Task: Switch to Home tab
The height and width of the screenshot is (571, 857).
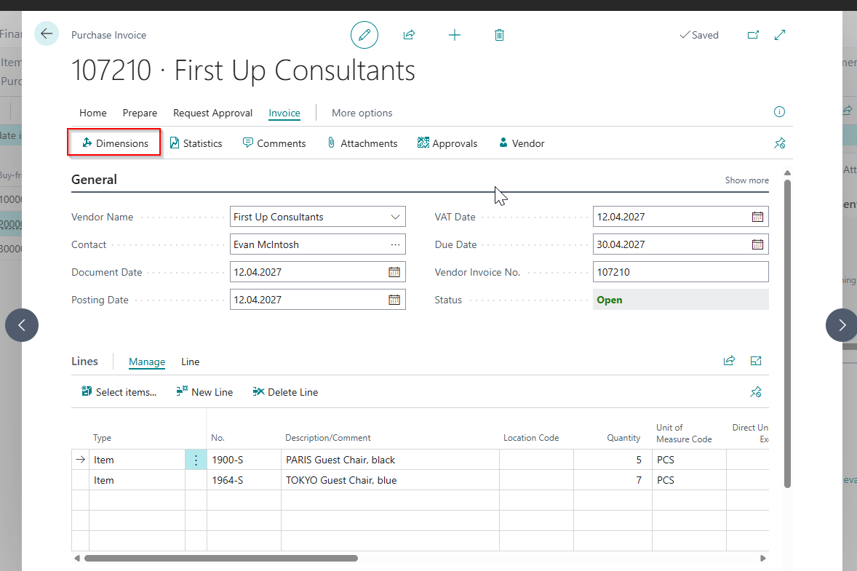Action: tap(93, 113)
